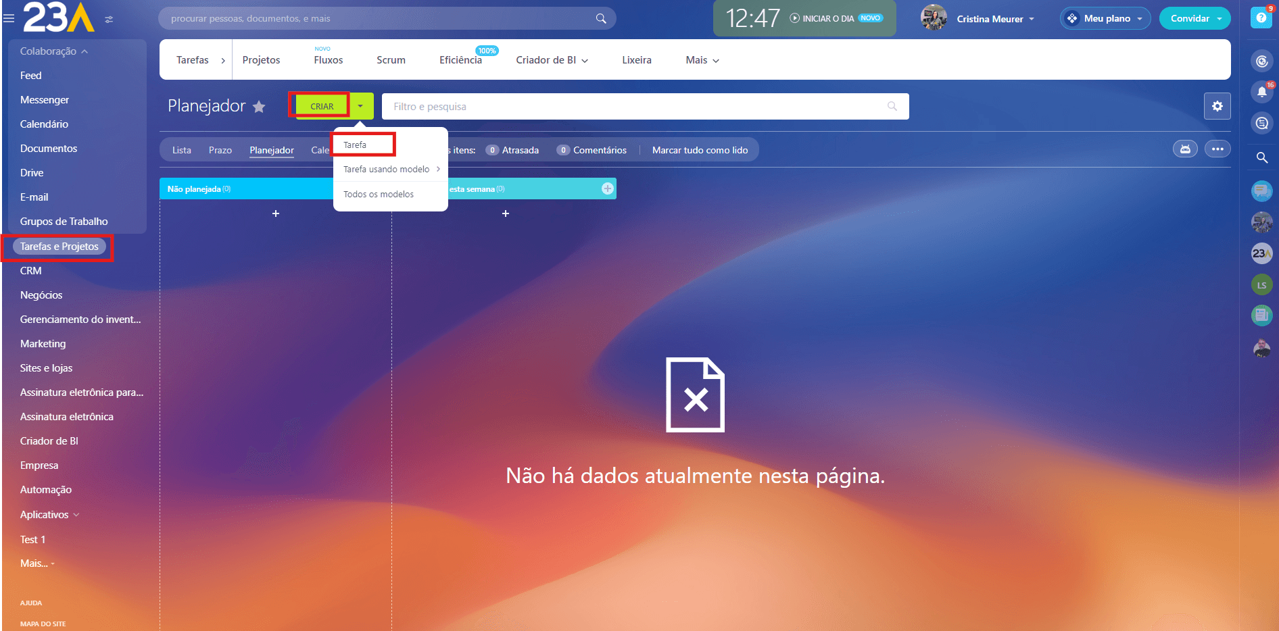Viewport: 1279px width, 631px height.
Task: Star the Planejador page as favorite
Action: pos(259,107)
